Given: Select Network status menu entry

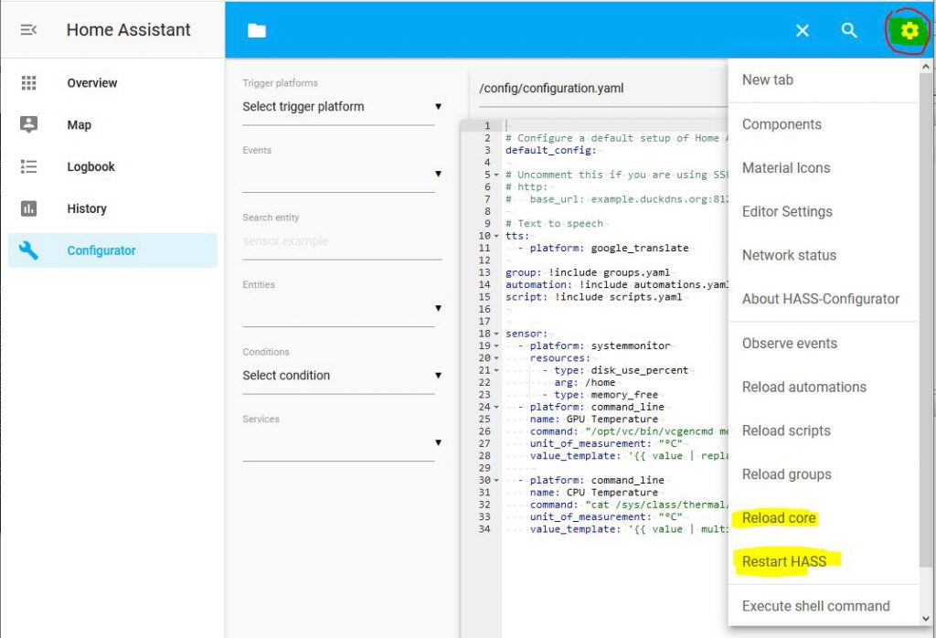Looking at the screenshot, I should (824, 255).
